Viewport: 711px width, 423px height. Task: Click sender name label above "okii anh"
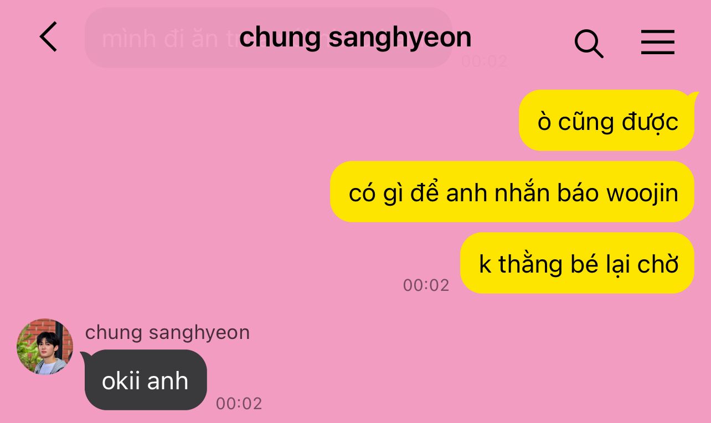[167, 332]
